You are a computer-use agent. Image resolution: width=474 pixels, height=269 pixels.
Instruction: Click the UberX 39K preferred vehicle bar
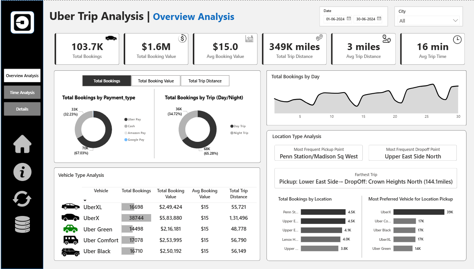pos(419,212)
